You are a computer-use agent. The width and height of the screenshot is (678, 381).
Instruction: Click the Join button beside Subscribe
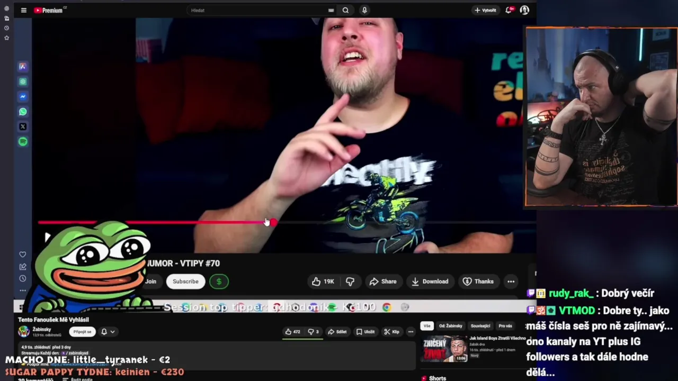pos(151,282)
